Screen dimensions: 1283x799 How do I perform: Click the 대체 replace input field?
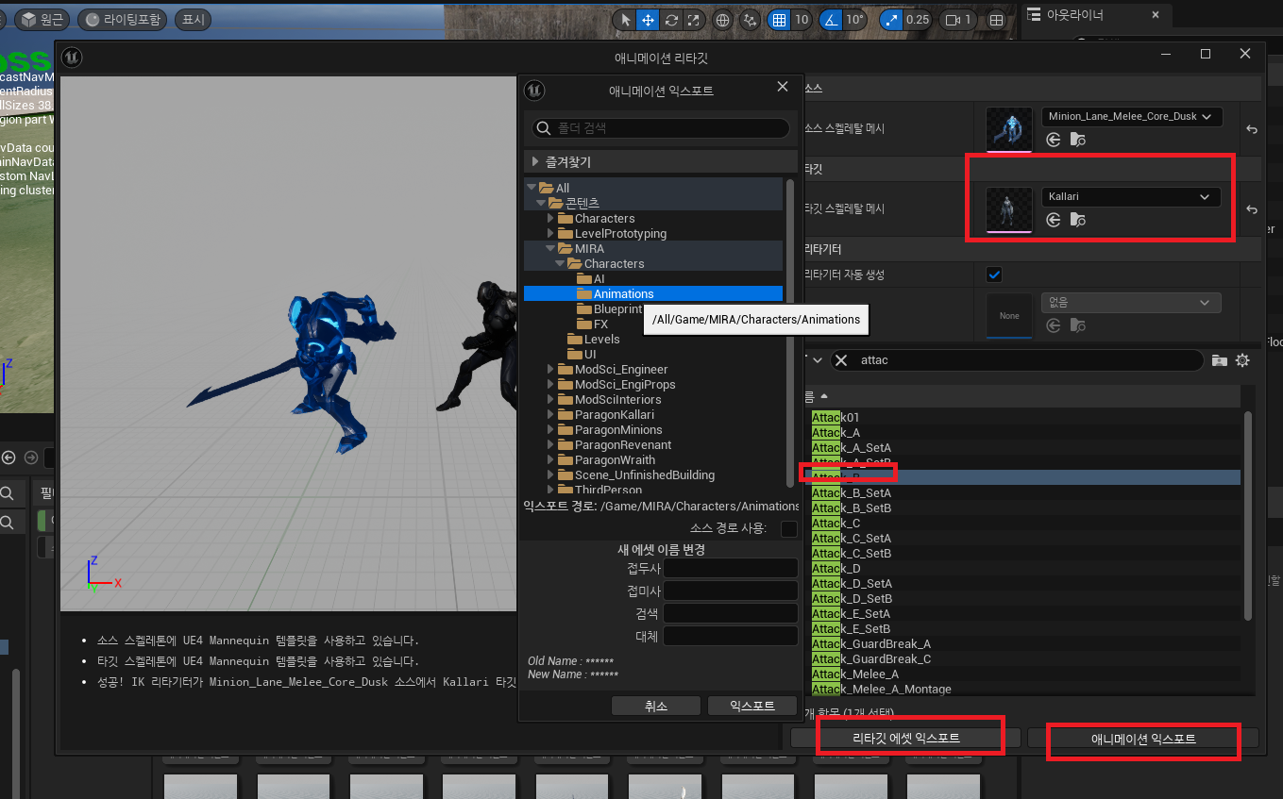[731, 636]
